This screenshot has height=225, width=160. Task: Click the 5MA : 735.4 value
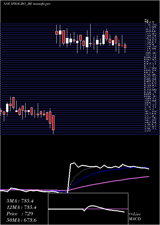point(20,201)
